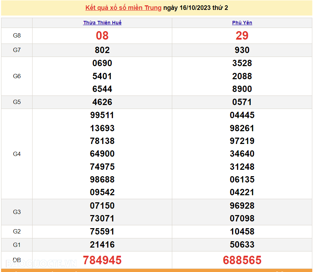The width and height of the screenshot is (313, 272).
Task: Click the G5 result 0571
Action: [242, 102]
